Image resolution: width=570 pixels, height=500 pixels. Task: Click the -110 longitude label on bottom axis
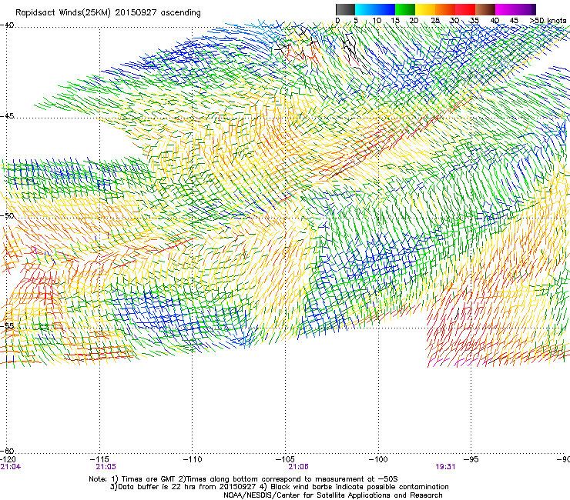point(193,459)
